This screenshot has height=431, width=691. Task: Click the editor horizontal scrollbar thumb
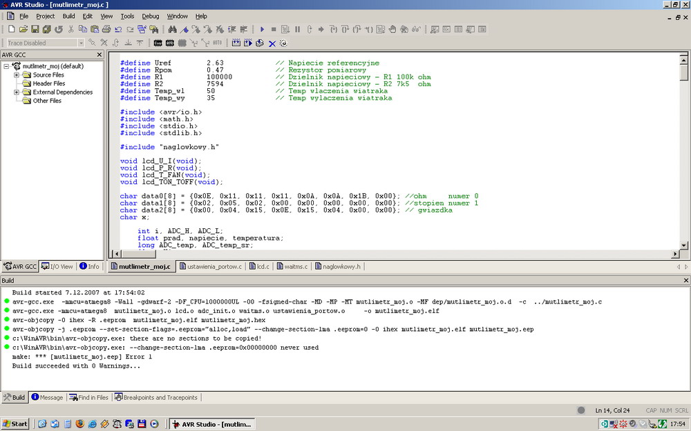(x=139, y=254)
